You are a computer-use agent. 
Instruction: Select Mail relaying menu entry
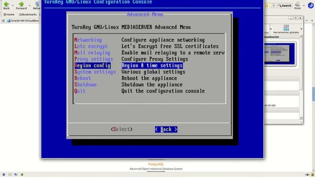click(92, 53)
